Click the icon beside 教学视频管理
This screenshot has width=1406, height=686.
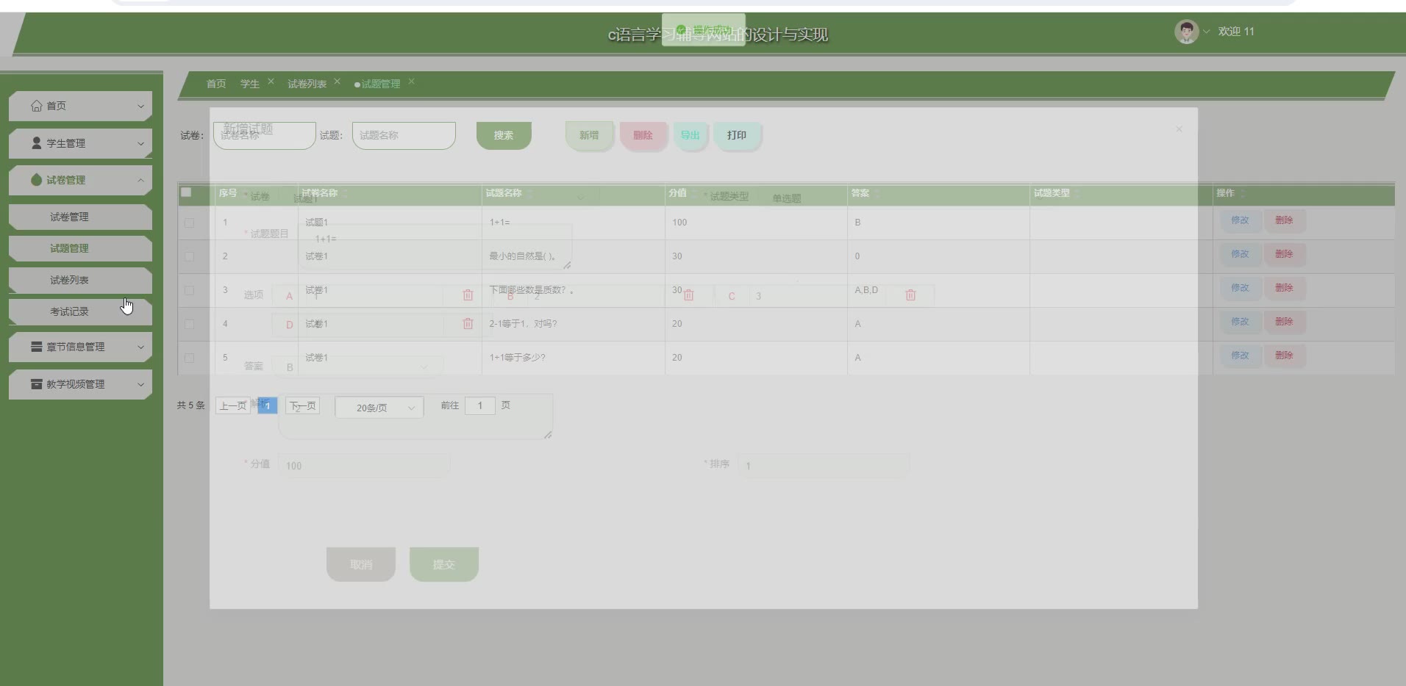[x=37, y=384]
